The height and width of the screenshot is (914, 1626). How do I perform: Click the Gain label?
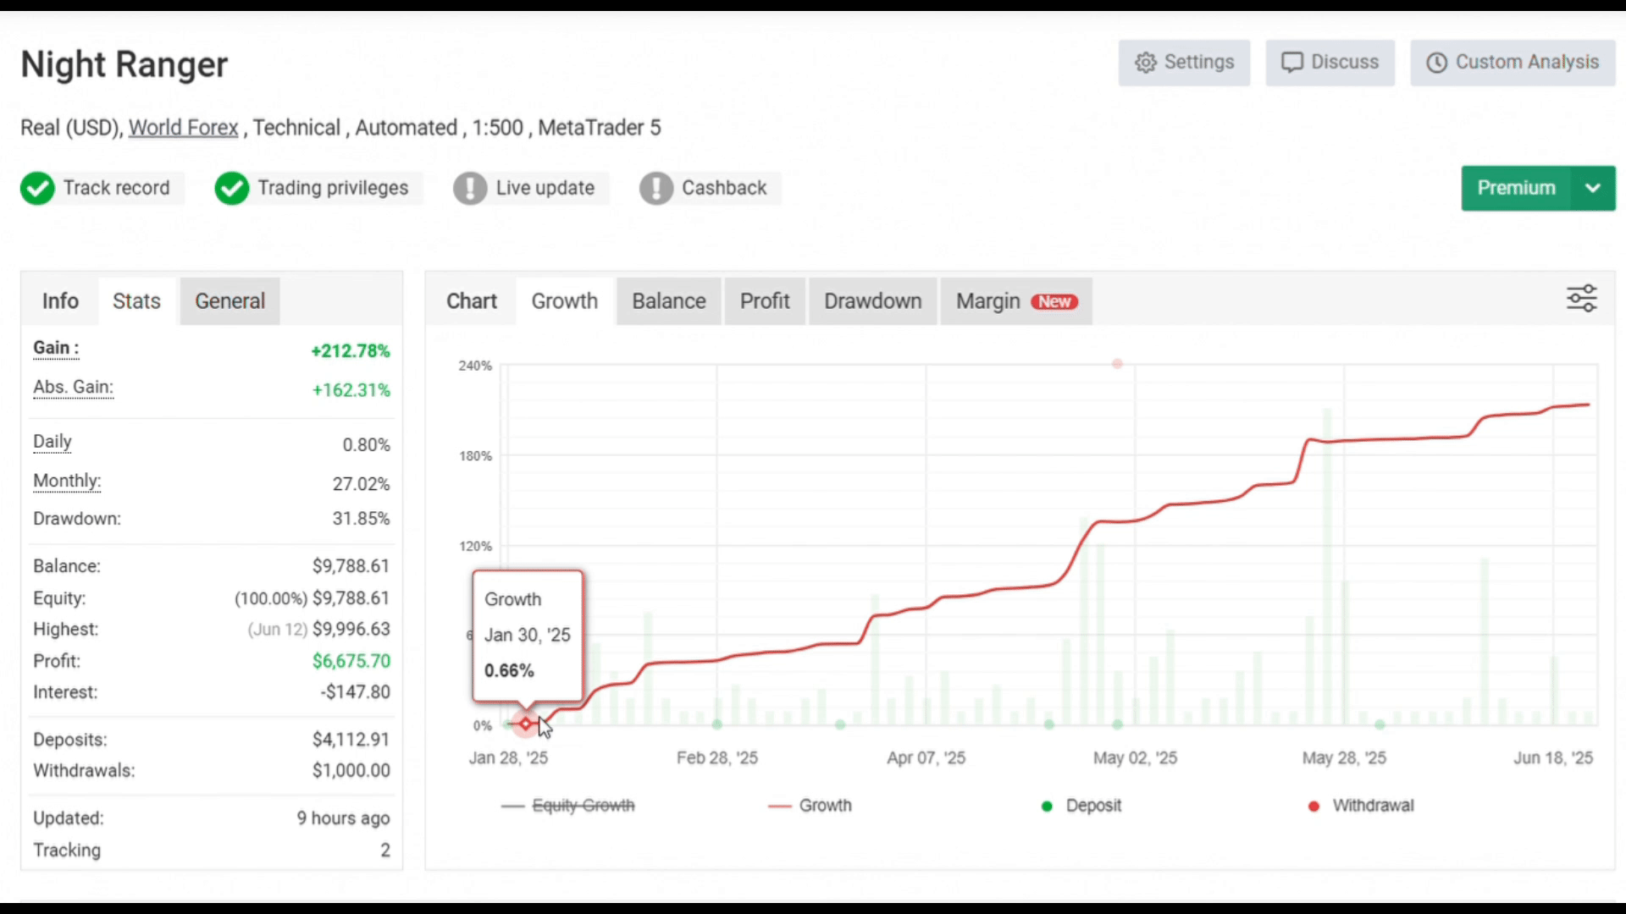(56, 348)
